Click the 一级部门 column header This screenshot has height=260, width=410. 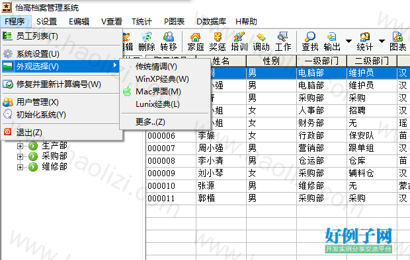[x=321, y=61]
